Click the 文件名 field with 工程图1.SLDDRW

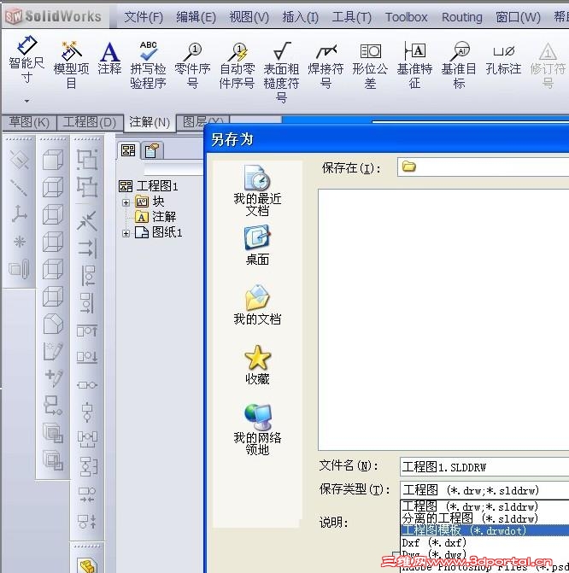click(x=484, y=467)
